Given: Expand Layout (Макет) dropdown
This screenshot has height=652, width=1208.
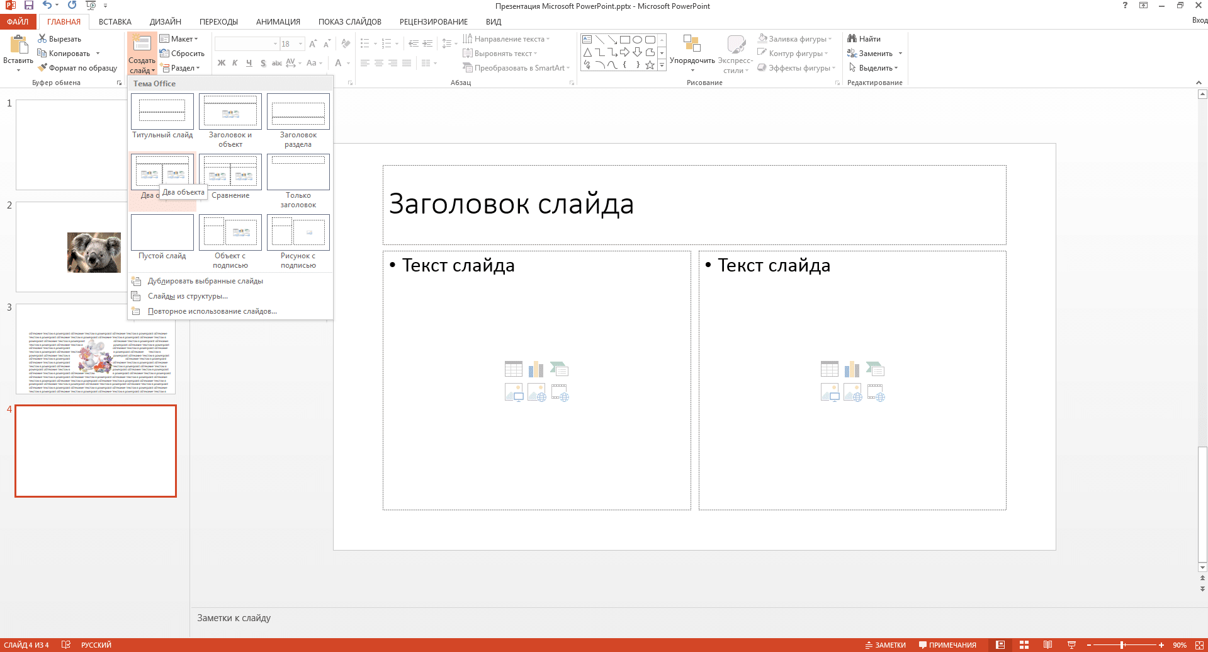Looking at the screenshot, I should pos(179,39).
